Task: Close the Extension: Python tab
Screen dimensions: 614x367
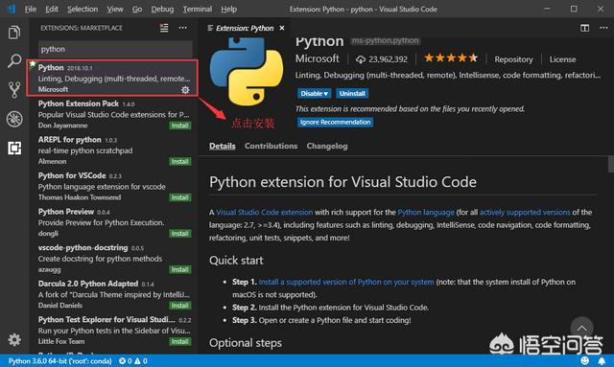Action: tap(282, 28)
